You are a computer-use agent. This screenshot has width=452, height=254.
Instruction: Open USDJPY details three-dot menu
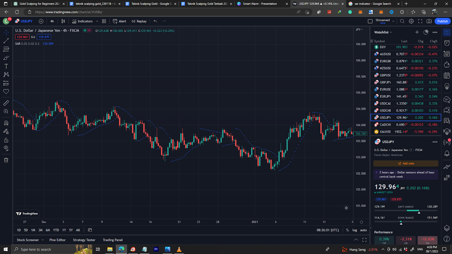435,142
